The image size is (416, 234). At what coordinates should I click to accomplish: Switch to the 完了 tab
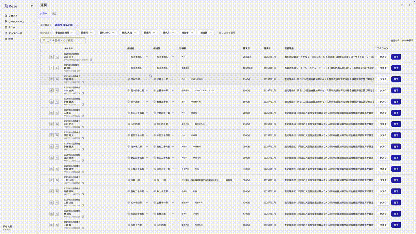point(54,14)
